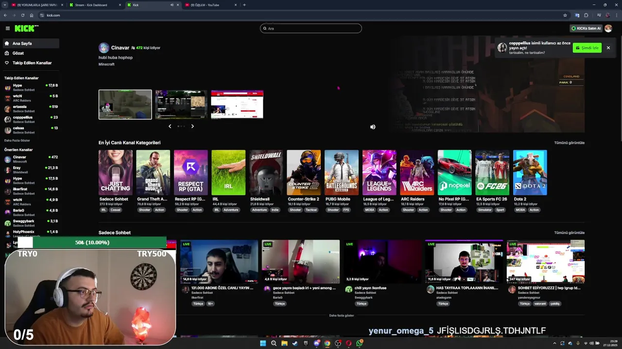Screen dimensions: 622x349
Task: Click the Ara search field
Action: [x=311, y=29]
